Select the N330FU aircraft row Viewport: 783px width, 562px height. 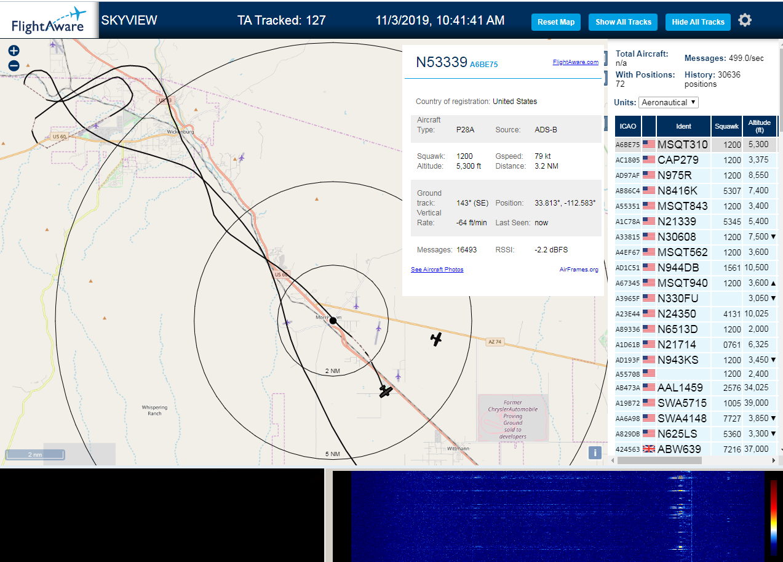[x=696, y=299]
